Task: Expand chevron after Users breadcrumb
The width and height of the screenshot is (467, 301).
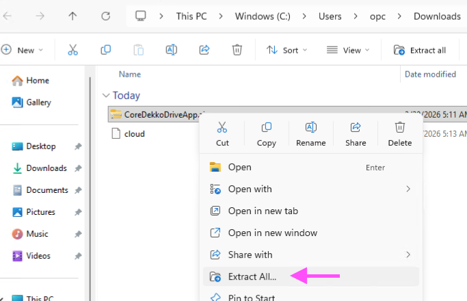Action: tap(356, 16)
